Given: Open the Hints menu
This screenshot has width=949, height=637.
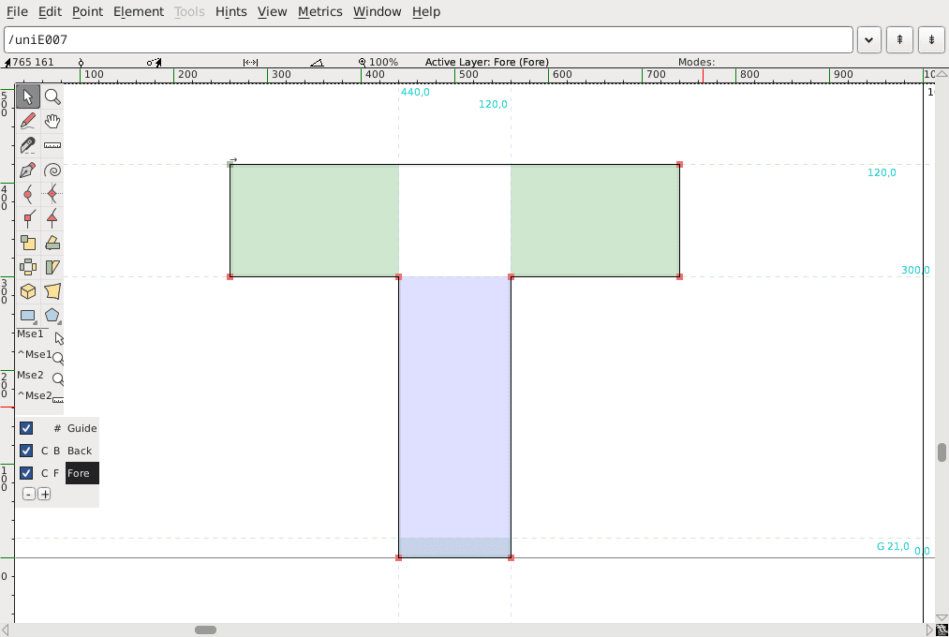Looking at the screenshot, I should (230, 11).
